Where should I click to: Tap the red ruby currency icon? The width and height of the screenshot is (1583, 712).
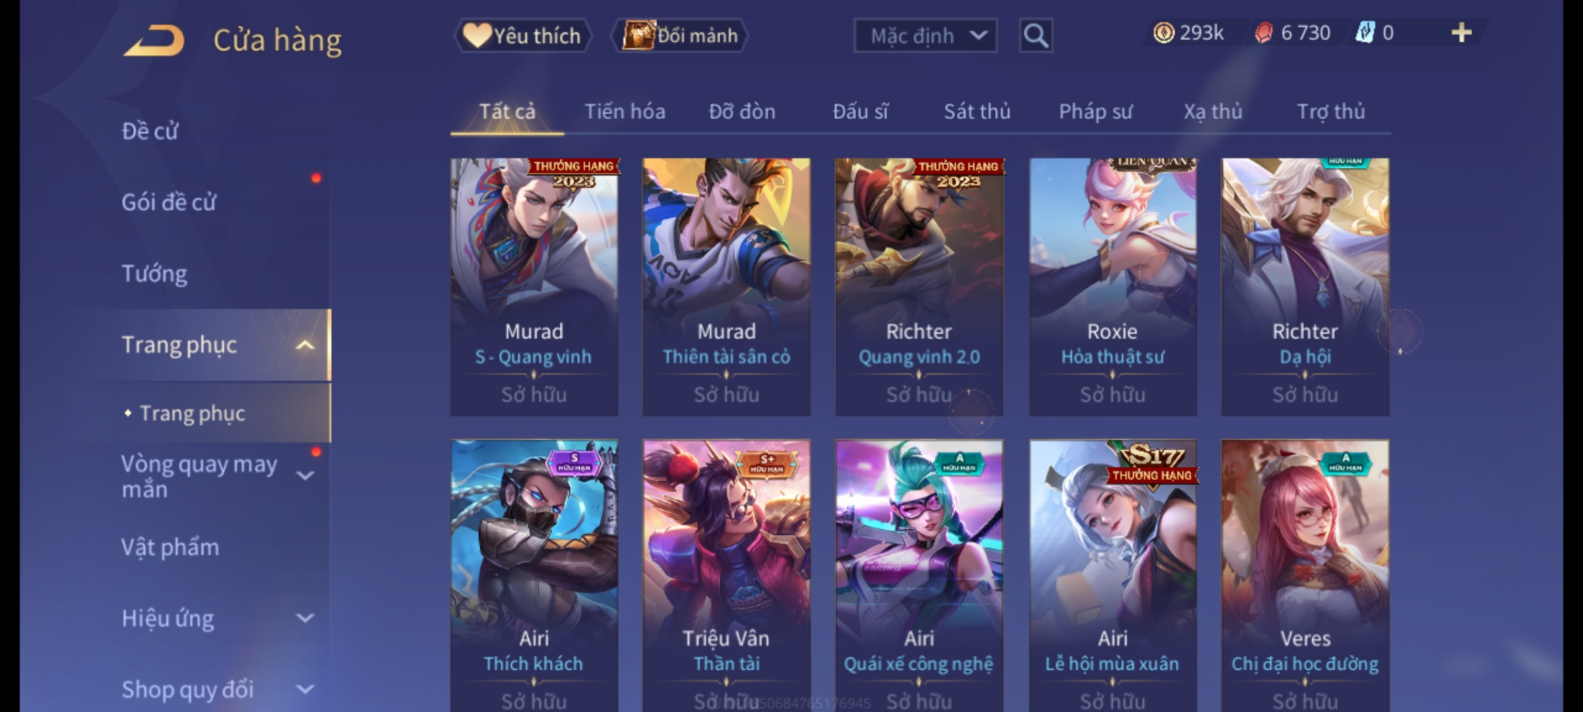pos(1264,33)
